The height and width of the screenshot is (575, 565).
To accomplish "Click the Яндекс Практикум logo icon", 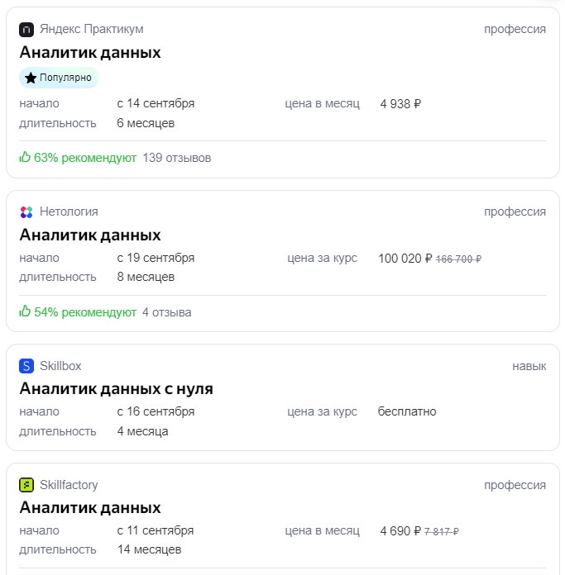I will (26, 30).
